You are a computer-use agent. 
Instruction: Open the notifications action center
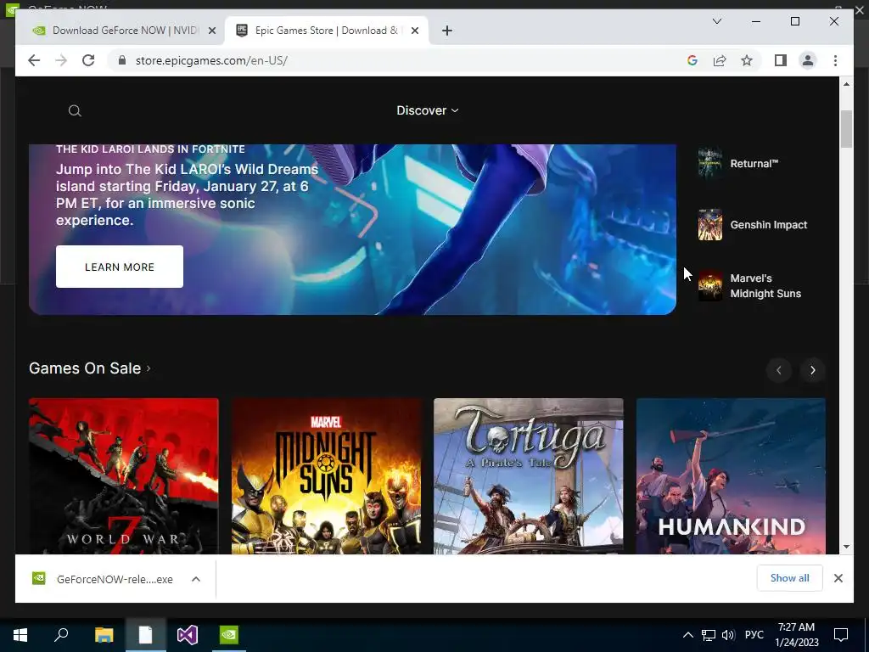841,635
